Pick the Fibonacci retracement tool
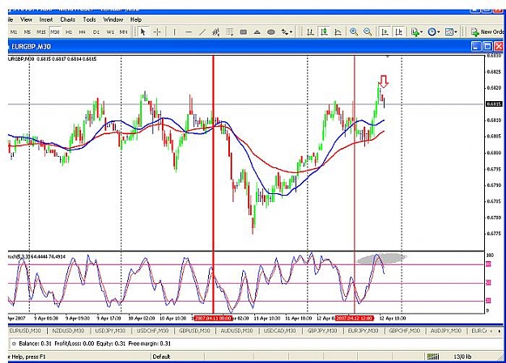506x363 pixels. [229, 32]
